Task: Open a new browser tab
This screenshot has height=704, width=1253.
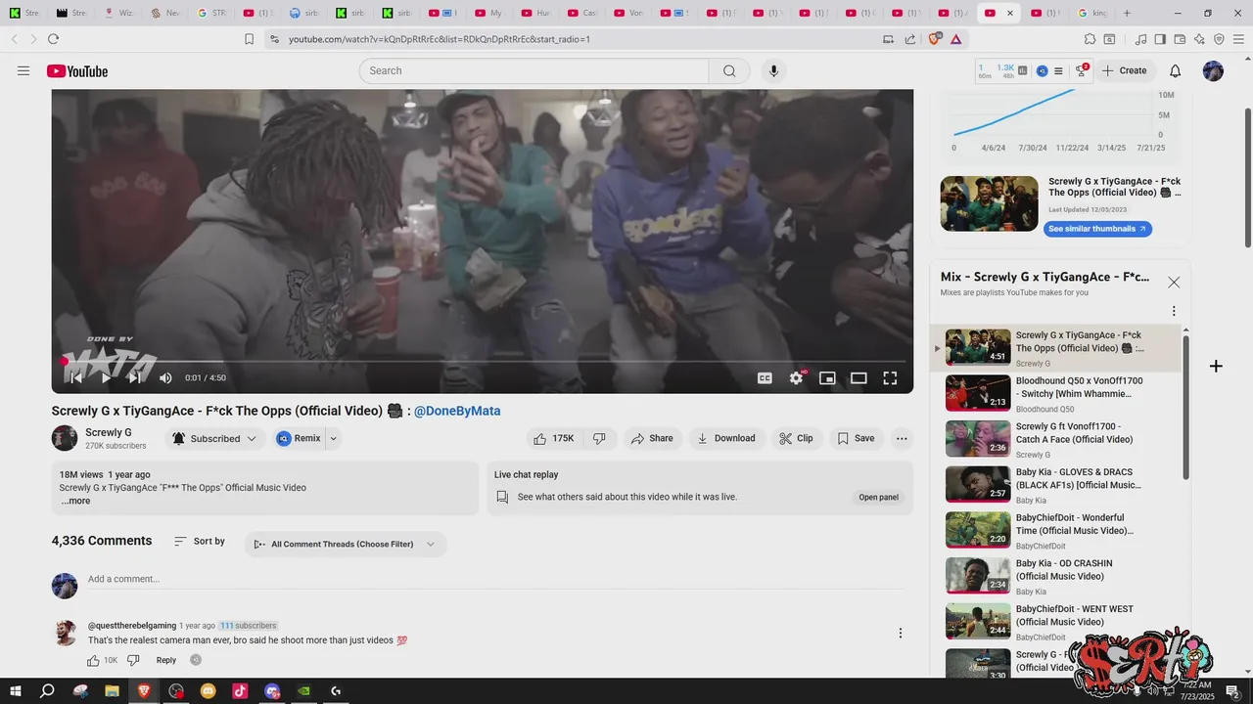Action: pyautogui.click(x=1127, y=13)
